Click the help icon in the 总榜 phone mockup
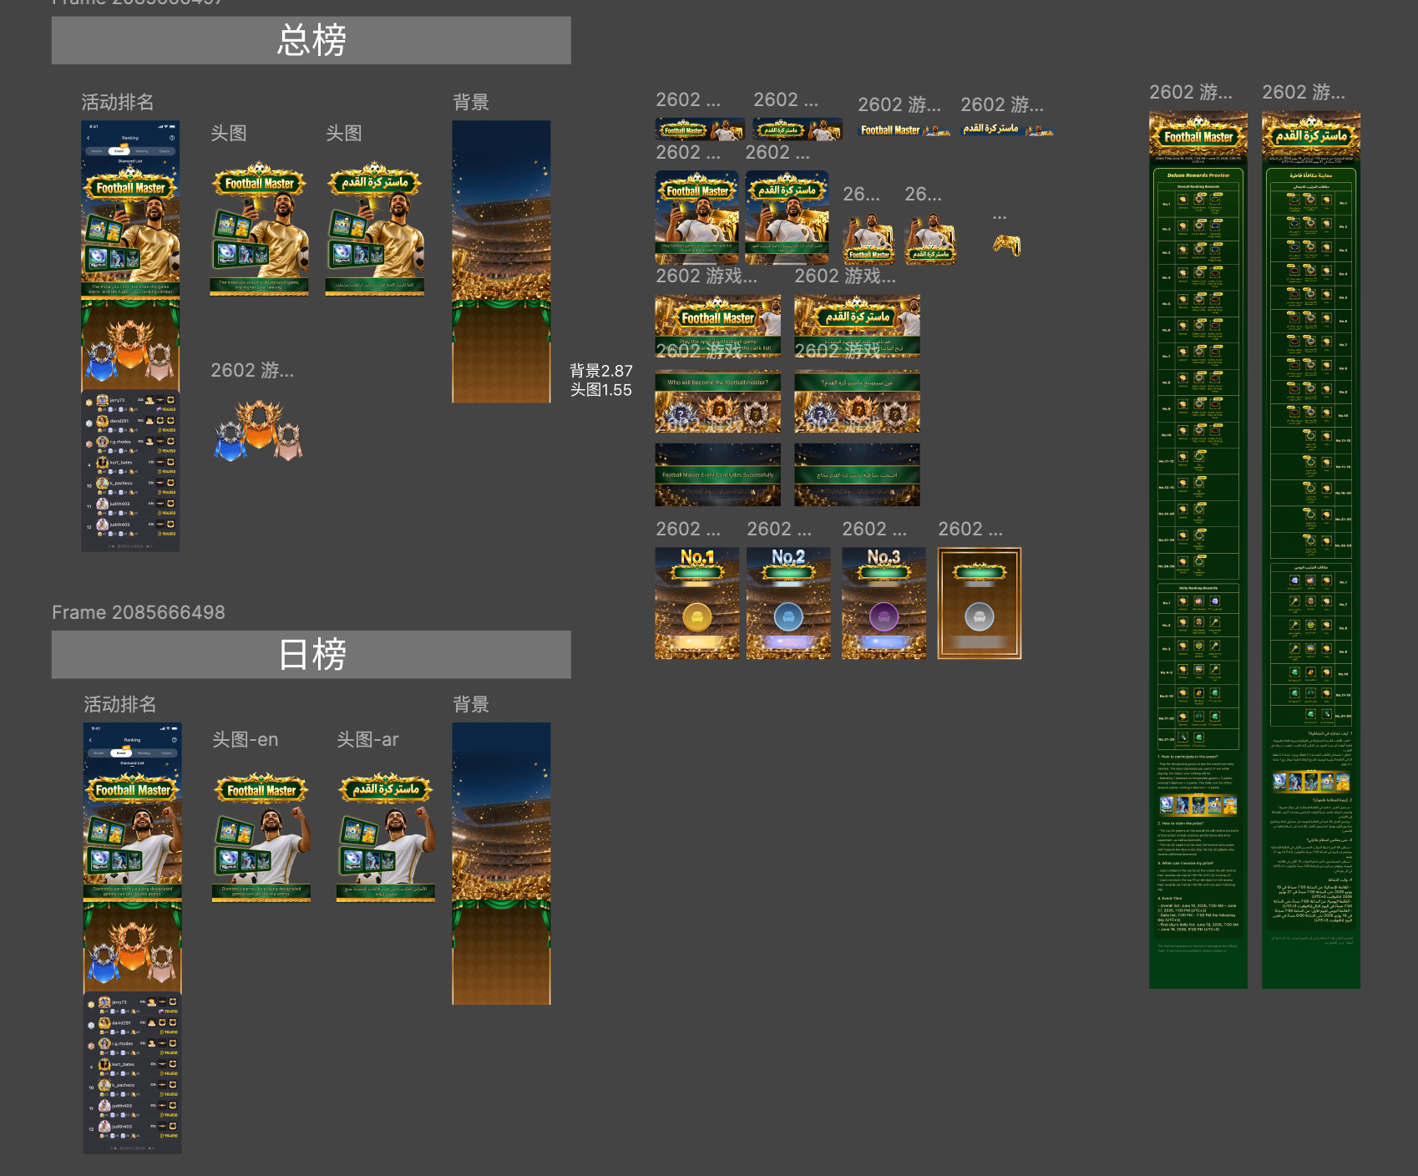This screenshot has height=1176, width=1418. [x=172, y=138]
